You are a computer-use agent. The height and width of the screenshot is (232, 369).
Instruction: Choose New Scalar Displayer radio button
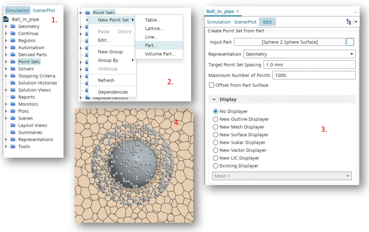click(x=216, y=143)
